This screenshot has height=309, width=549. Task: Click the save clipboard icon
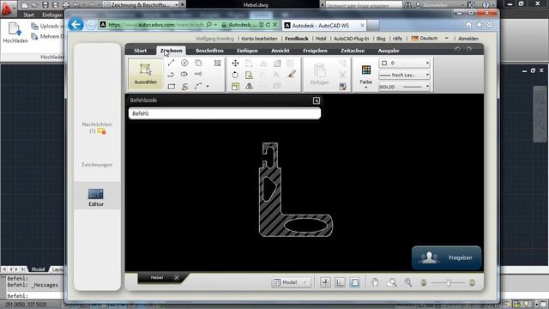343,87
